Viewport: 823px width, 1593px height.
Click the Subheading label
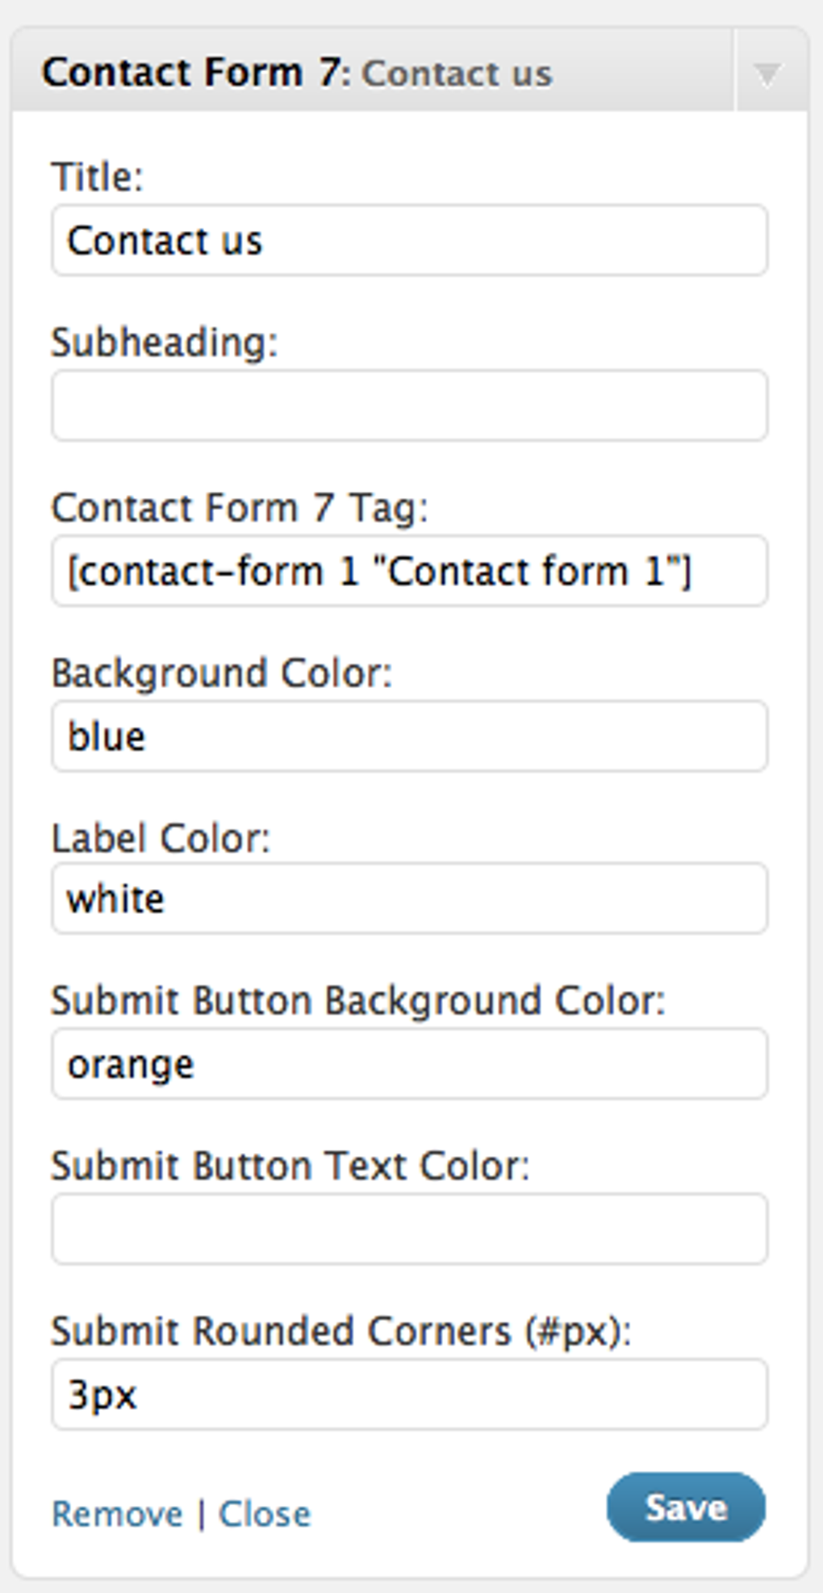(165, 341)
